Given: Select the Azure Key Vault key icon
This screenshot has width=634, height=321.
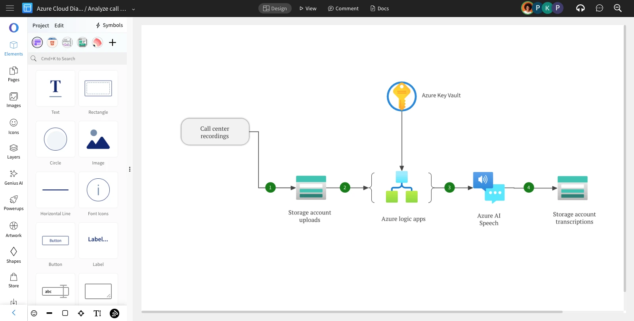Looking at the screenshot, I should point(402,96).
